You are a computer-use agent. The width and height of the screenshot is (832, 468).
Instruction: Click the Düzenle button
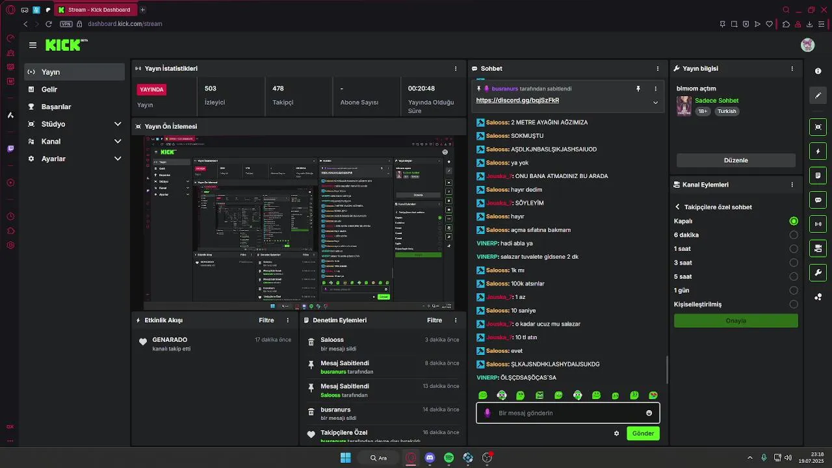(736, 161)
